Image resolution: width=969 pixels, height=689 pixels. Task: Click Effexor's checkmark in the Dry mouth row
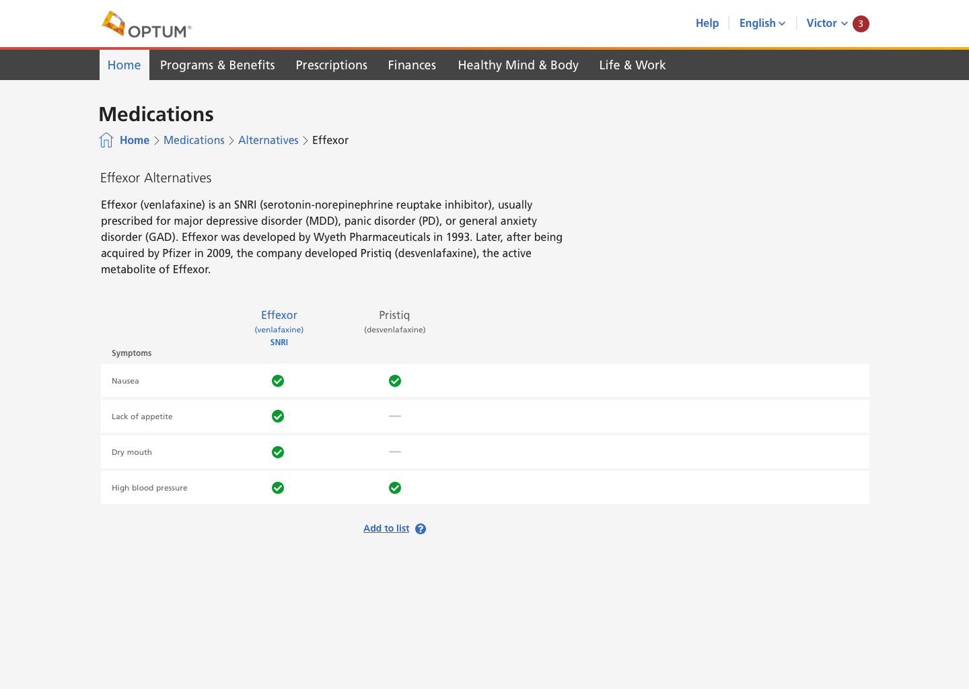[x=278, y=452]
